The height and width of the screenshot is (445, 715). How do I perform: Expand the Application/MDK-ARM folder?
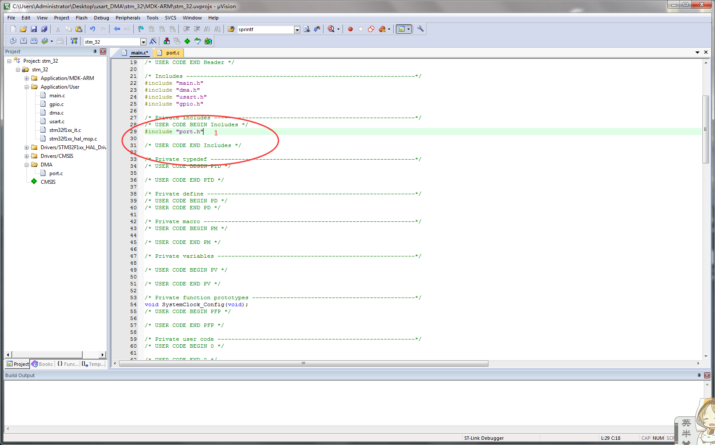[x=26, y=78]
